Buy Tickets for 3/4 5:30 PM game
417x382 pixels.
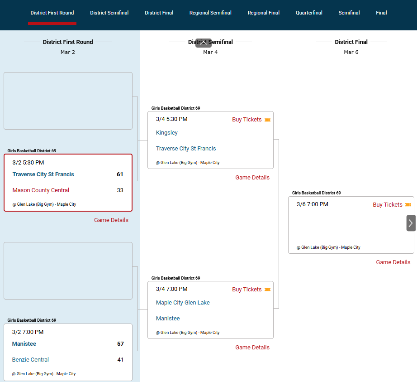(246, 120)
